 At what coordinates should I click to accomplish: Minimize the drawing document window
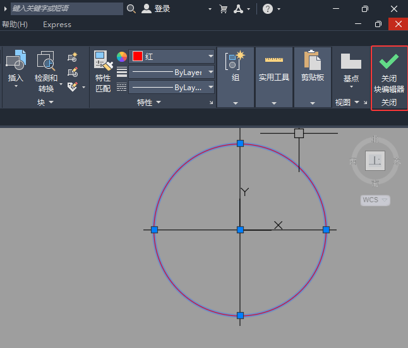(x=358, y=24)
